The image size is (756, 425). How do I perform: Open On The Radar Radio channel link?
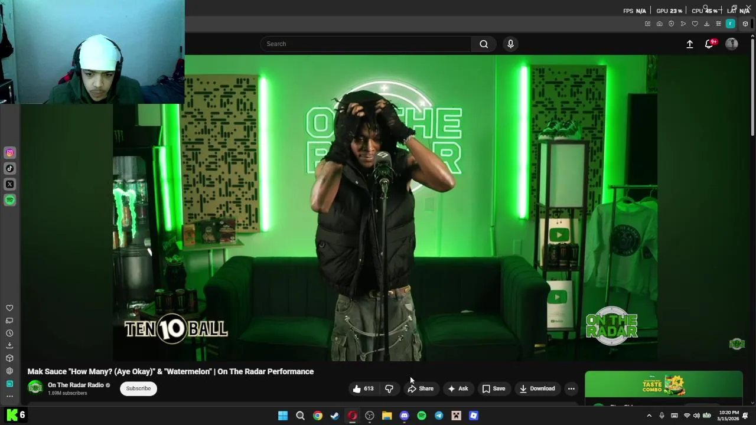76,385
